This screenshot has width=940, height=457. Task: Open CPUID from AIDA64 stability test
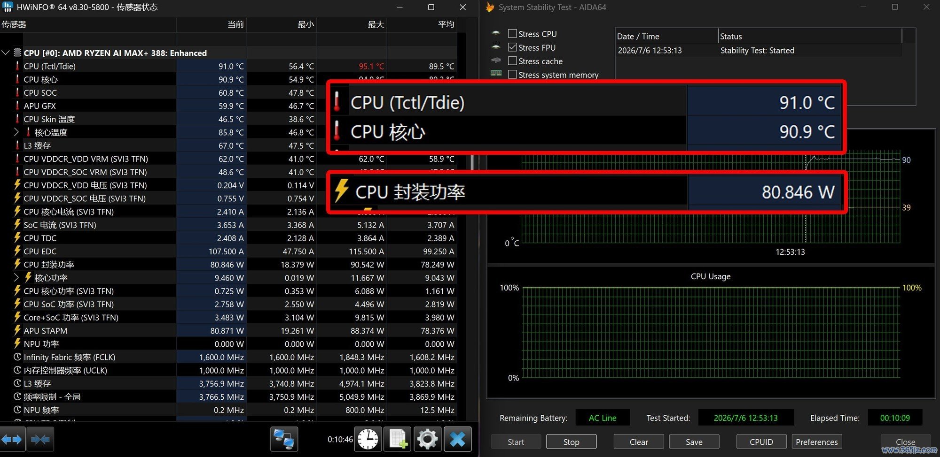[761, 442]
